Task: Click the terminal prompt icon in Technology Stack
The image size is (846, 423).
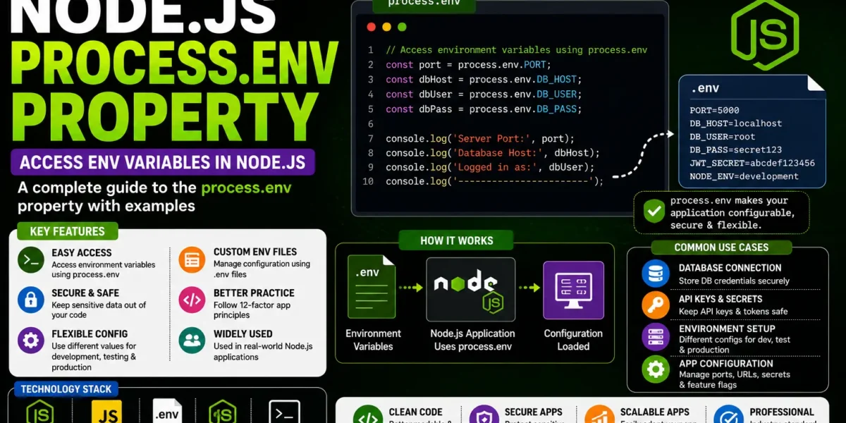Action: 285,412
